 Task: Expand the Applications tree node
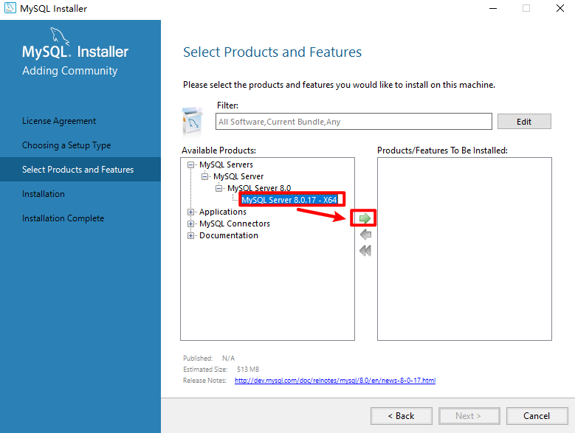(x=191, y=212)
